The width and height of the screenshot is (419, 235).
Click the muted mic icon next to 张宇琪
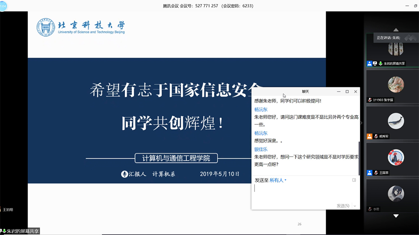pyautogui.click(x=370, y=100)
